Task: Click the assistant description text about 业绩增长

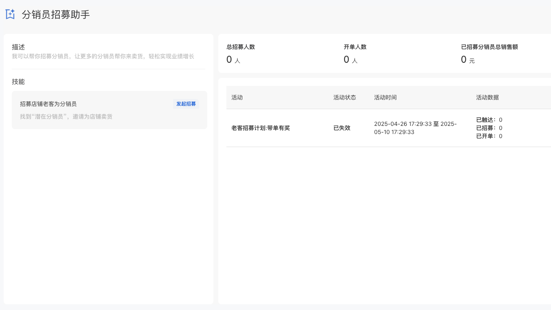Action: click(x=103, y=56)
